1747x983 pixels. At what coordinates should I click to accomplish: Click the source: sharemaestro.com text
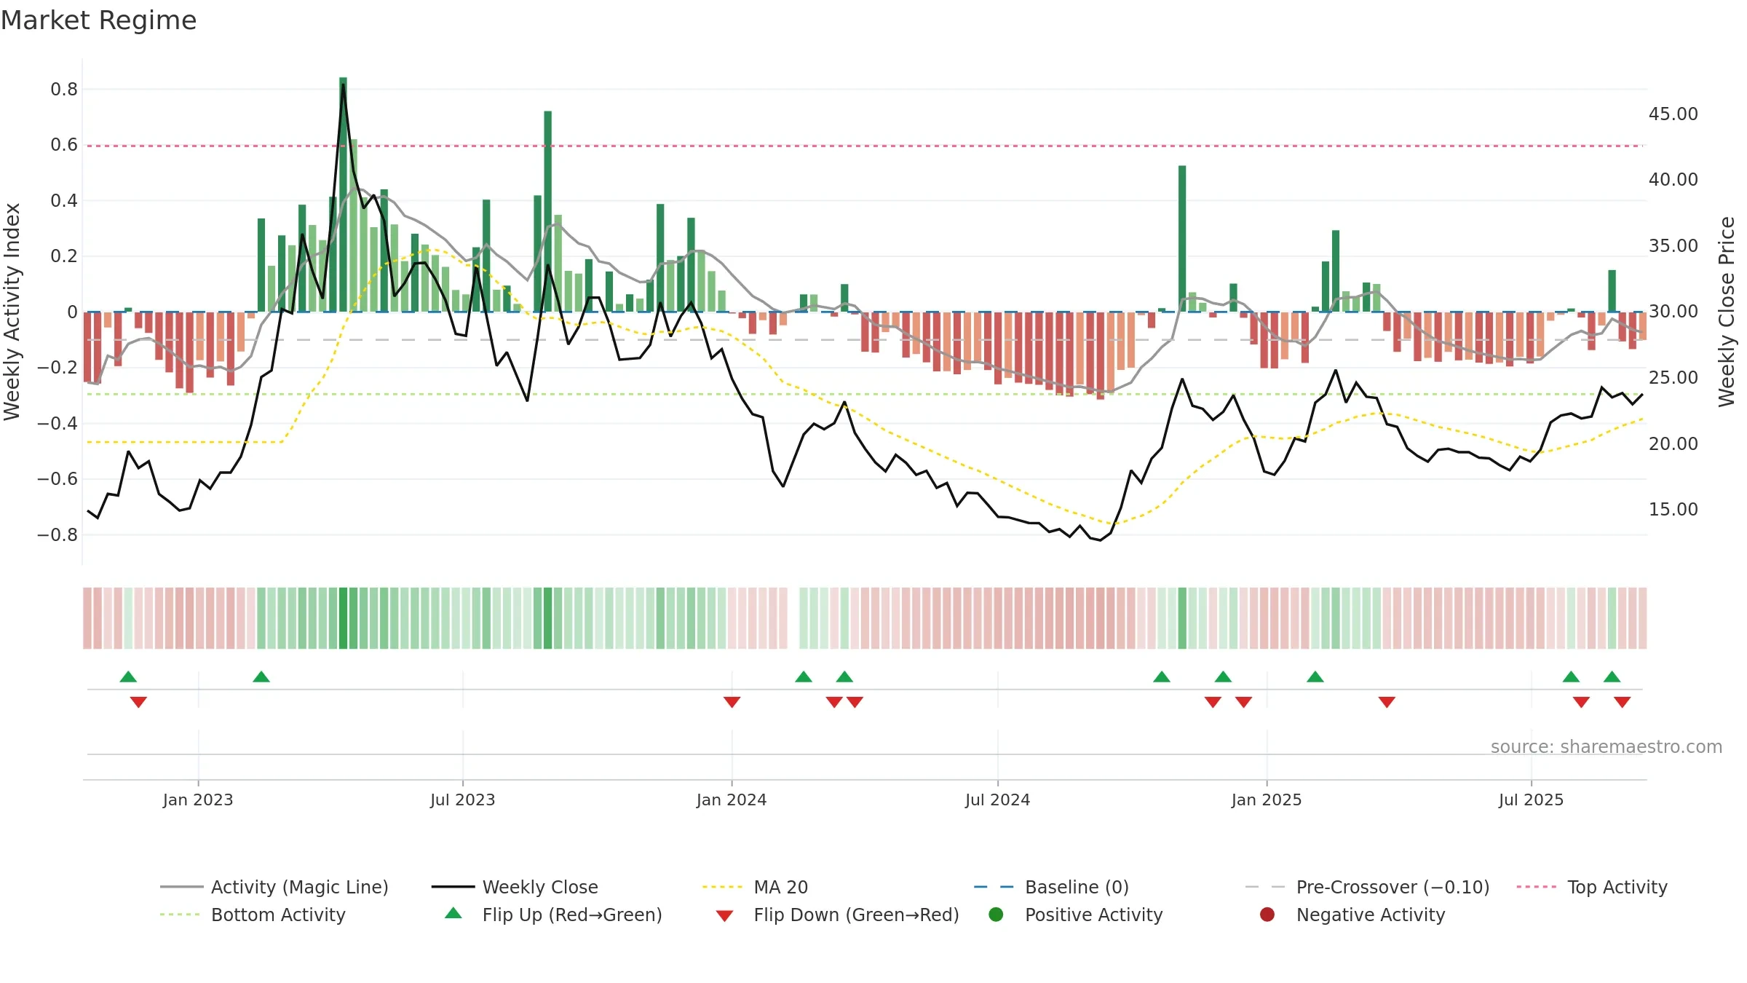click(x=1607, y=746)
